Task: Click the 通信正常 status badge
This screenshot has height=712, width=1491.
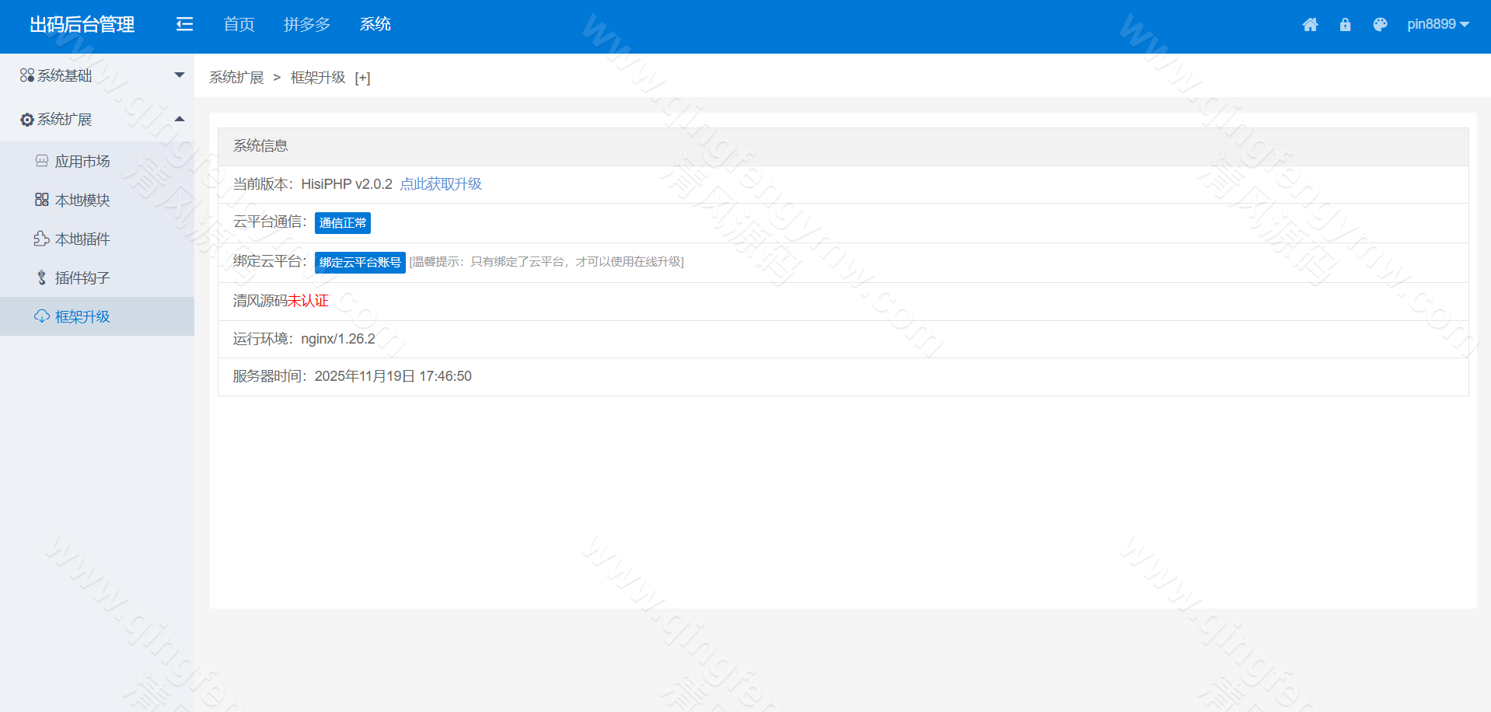Action: point(342,223)
